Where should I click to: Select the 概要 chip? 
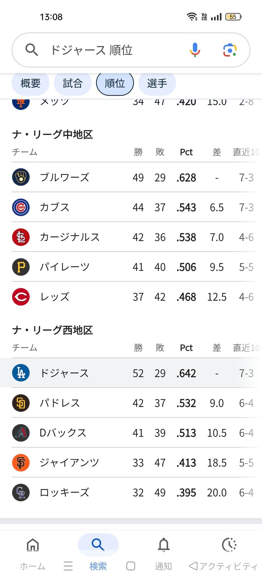coord(31,83)
